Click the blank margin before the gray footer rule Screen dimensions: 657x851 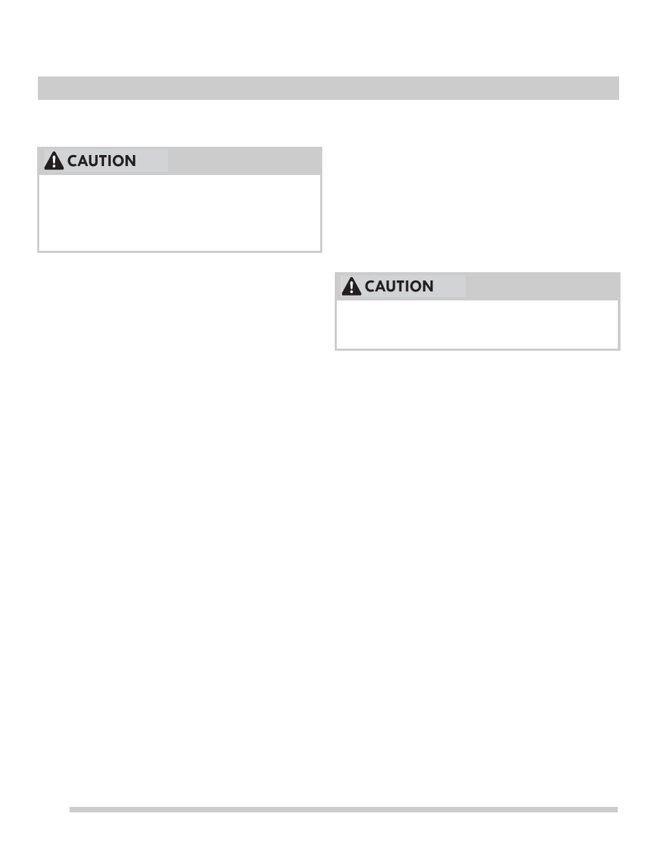(x=53, y=810)
